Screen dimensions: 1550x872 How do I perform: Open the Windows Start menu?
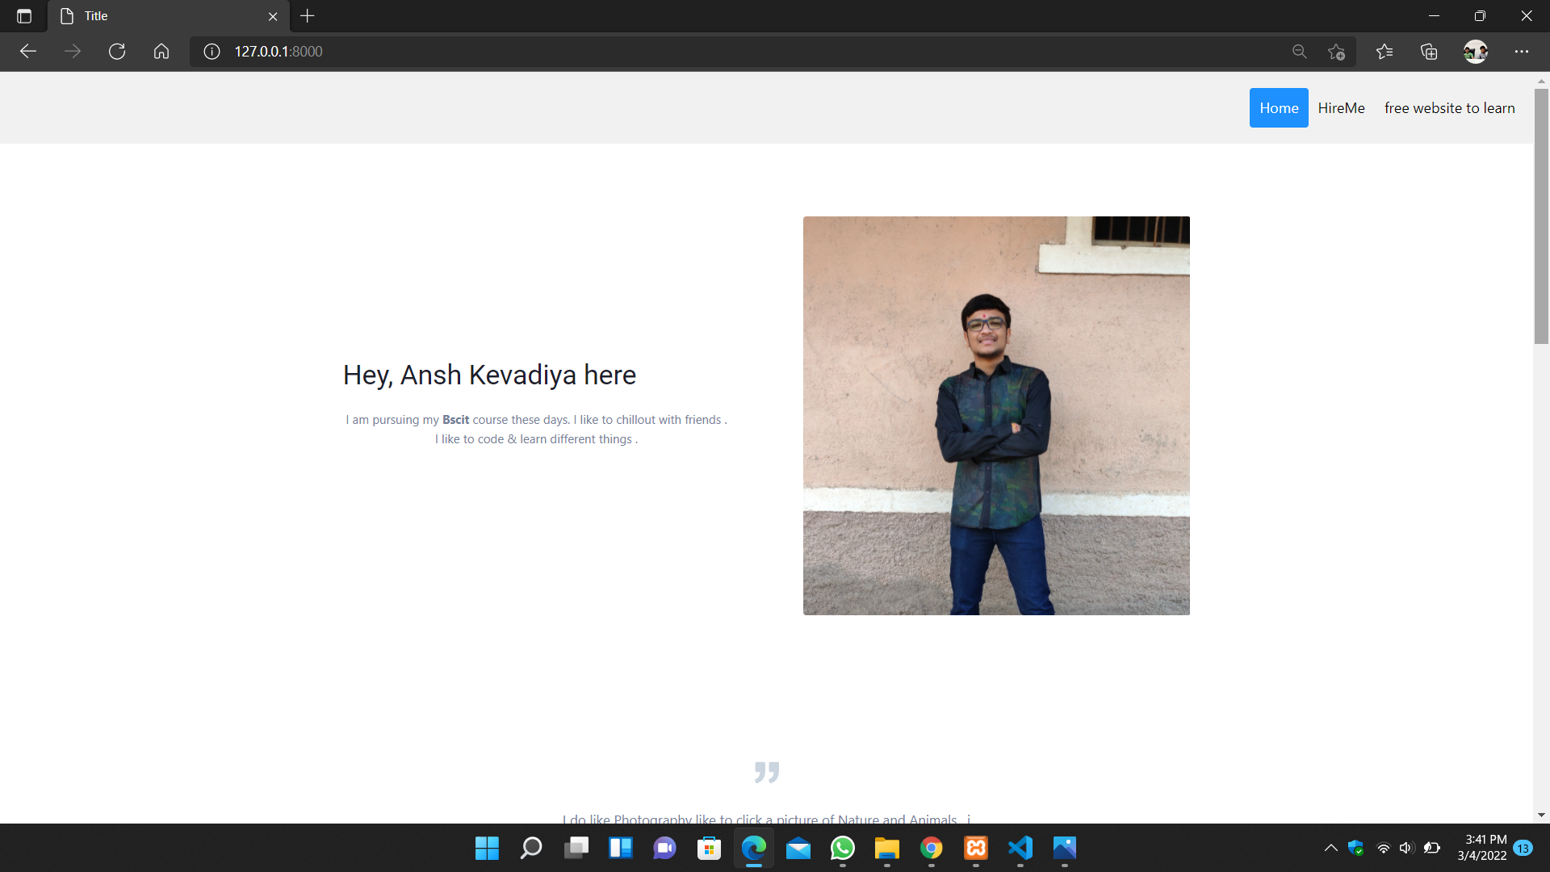[487, 848]
